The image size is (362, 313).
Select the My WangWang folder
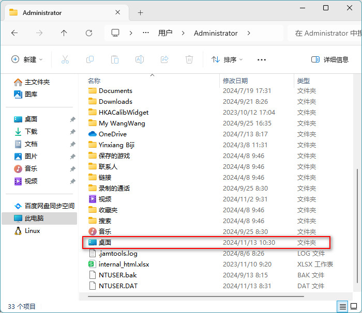tap(122, 123)
